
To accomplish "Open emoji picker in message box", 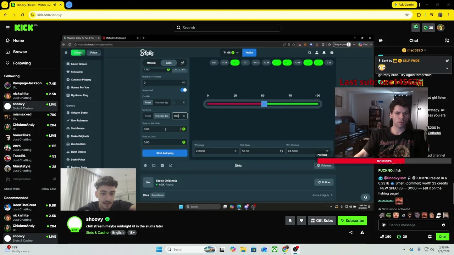I will tap(443, 225).
